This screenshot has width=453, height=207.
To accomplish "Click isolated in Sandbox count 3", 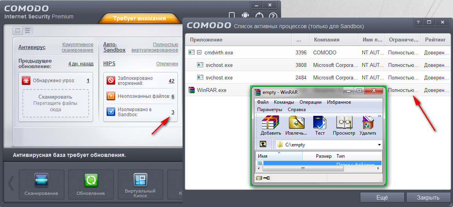I will pos(173,112).
